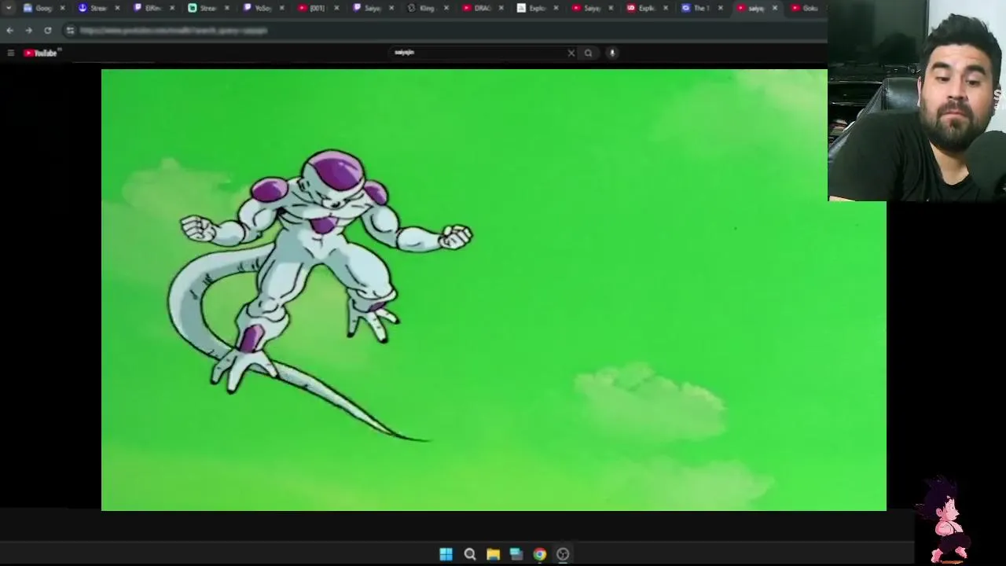Click the Frieza video player area
This screenshot has width=1006, height=566.
[494, 290]
